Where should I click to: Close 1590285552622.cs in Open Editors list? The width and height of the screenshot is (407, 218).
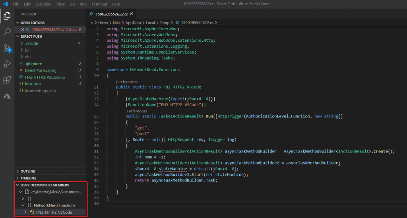pos(23,29)
